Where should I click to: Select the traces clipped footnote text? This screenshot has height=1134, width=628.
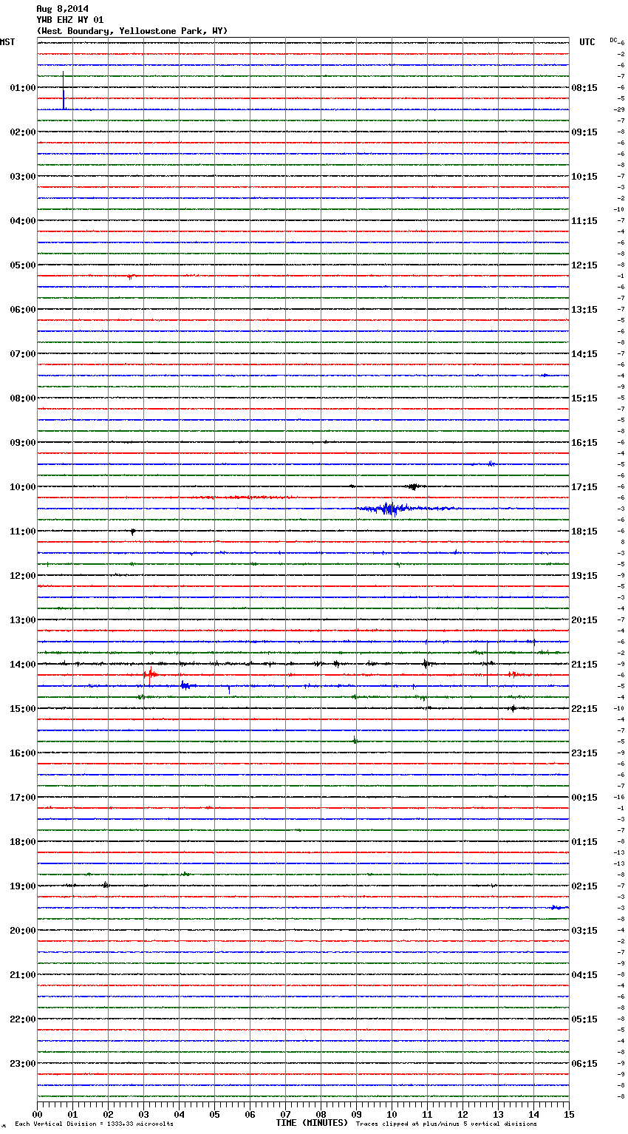pos(446,1124)
